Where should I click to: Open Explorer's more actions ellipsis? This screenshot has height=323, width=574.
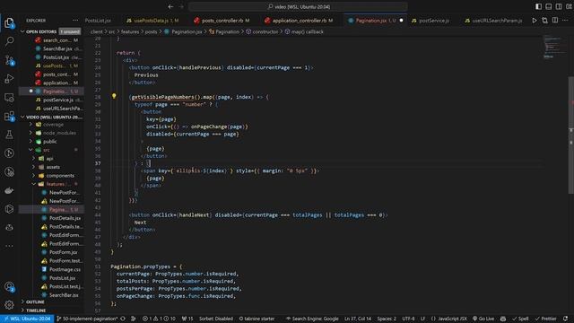point(75,21)
